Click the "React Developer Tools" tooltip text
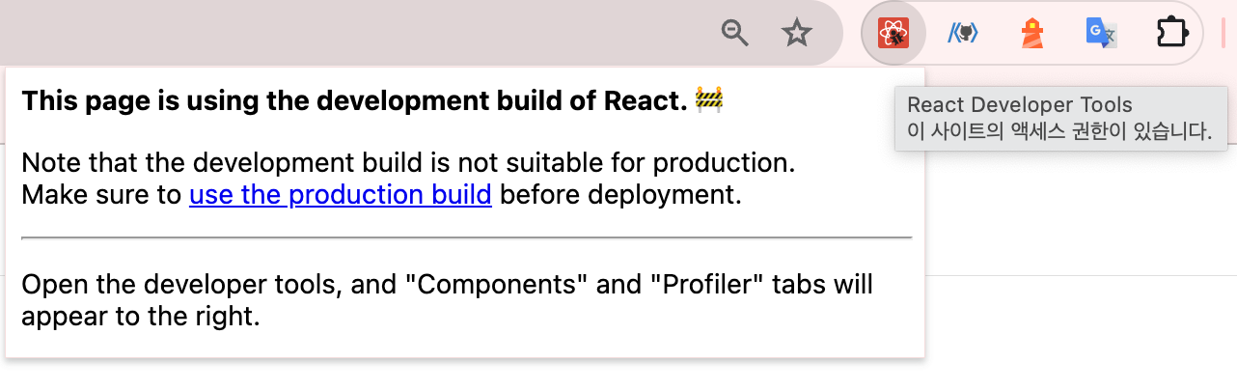The height and width of the screenshot is (390, 1237). (x=1020, y=105)
